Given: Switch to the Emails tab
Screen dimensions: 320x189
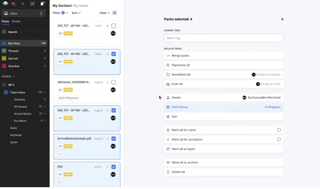Looking at the screenshot, I should 16,21.
